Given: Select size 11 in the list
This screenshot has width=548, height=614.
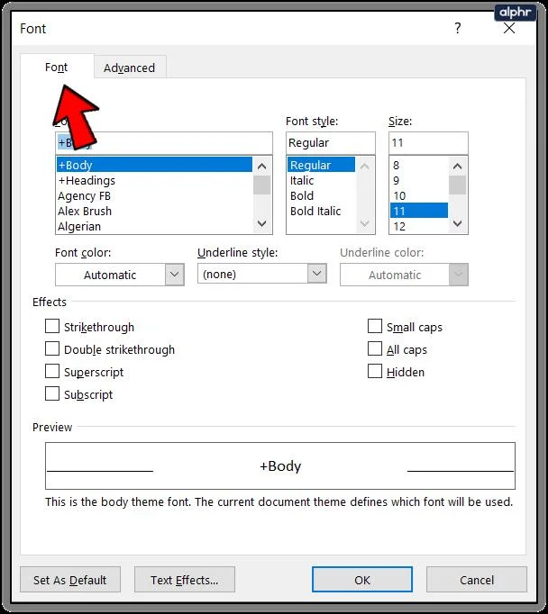Looking at the screenshot, I should coord(419,211).
